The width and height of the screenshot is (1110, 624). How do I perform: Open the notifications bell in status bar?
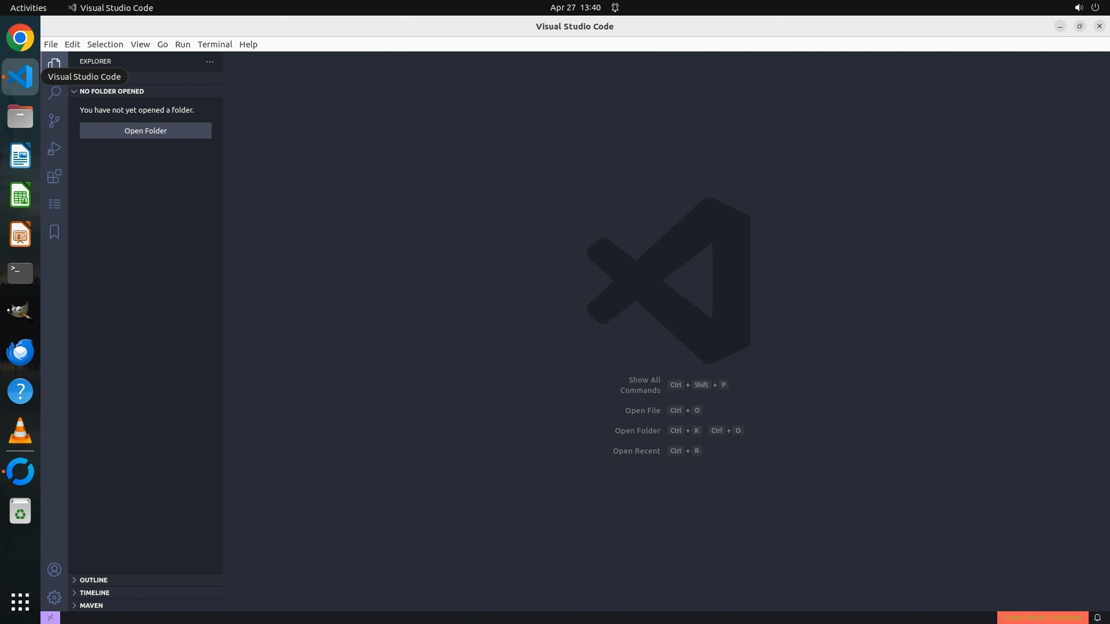pyautogui.click(x=1097, y=618)
